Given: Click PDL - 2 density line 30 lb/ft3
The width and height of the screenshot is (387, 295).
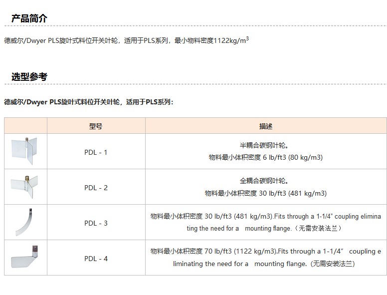Looking at the screenshot, I should (x=266, y=193).
